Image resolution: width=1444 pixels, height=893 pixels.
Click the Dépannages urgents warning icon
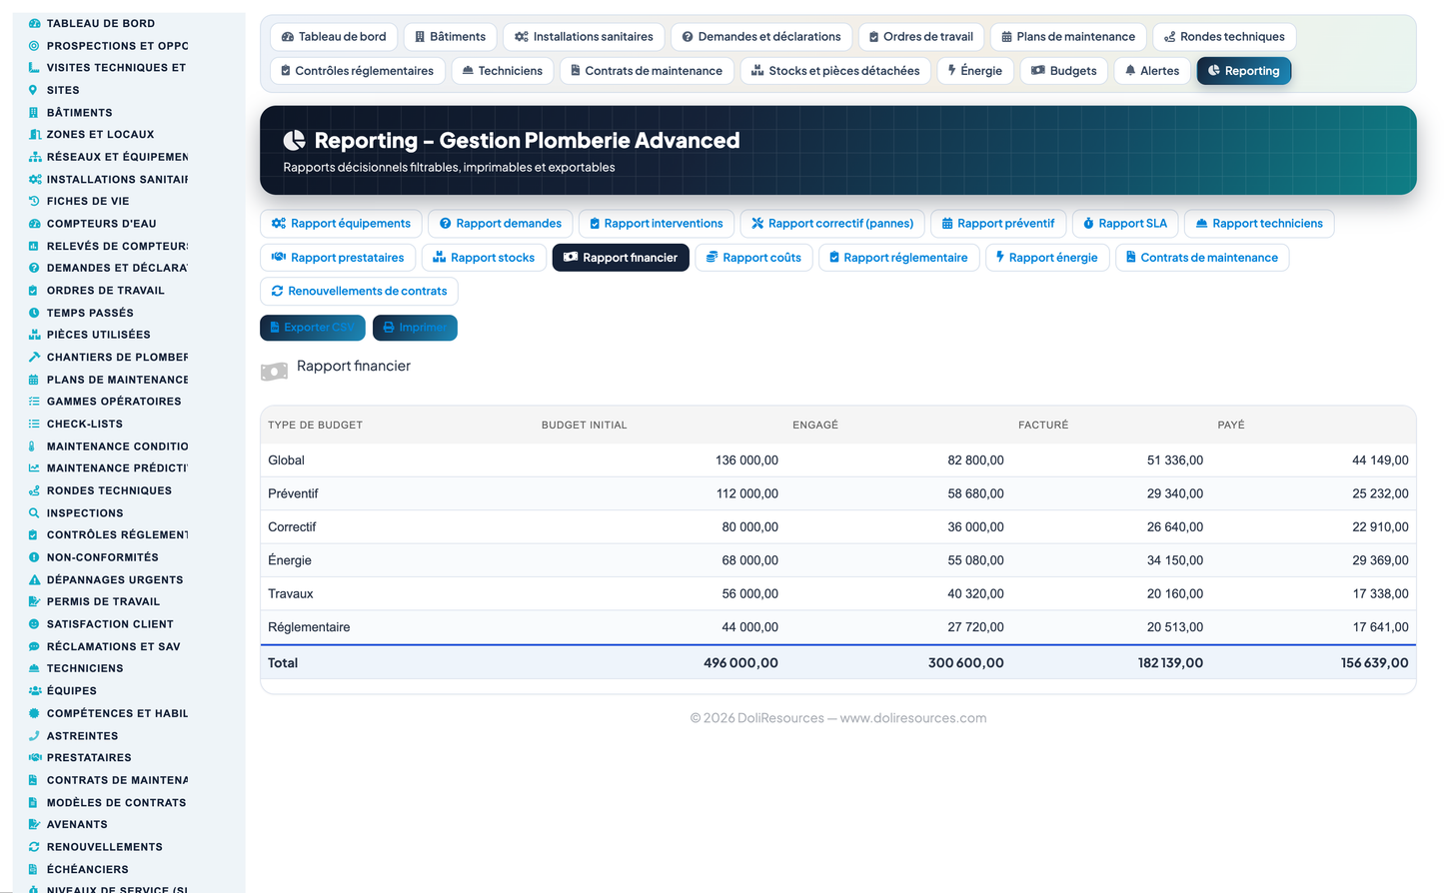pyautogui.click(x=35, y=579)
